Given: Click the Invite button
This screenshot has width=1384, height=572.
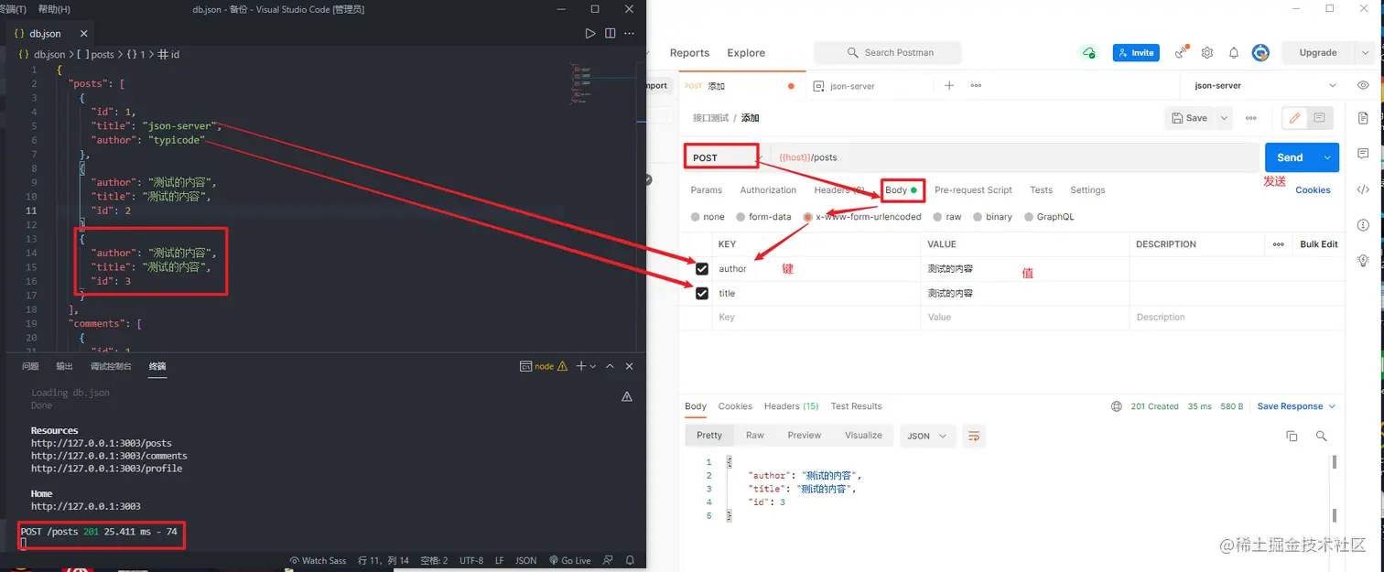Looking at the screenshot, I should tap(1136, 53).
